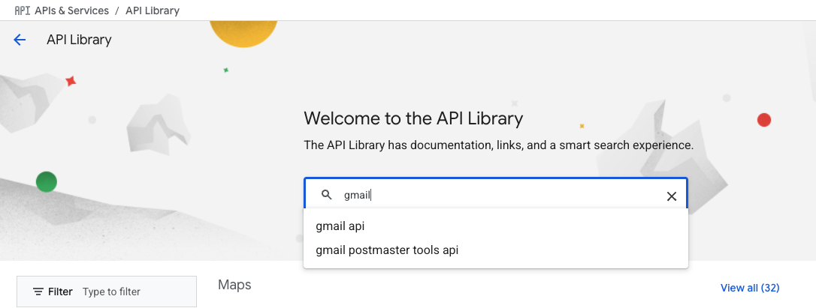Open View all (32) link
816x308 pixels.
click(x=749, y=288)
